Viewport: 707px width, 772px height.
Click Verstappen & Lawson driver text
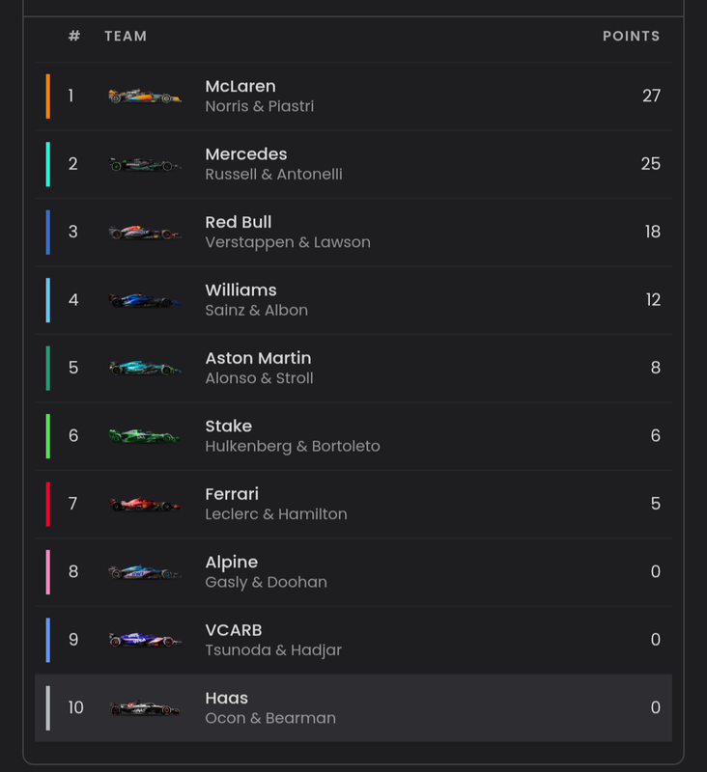click(x=288, y=242)
